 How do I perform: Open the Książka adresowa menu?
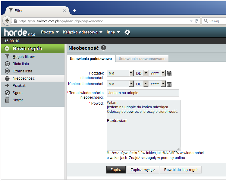tap(83, 32)
